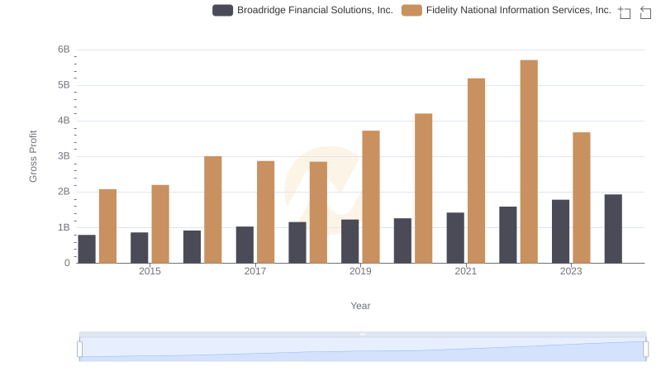Click the Broadridge bar for 2017
The image size is (661, 381).
(245, 245)
